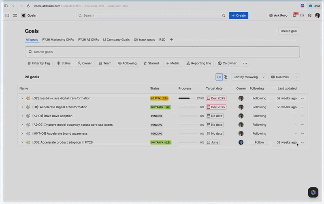Unfollow the [AI-O2] Improve model accuracy goal
This screenshot has height=204, width=324.
[x=259, y=125]
